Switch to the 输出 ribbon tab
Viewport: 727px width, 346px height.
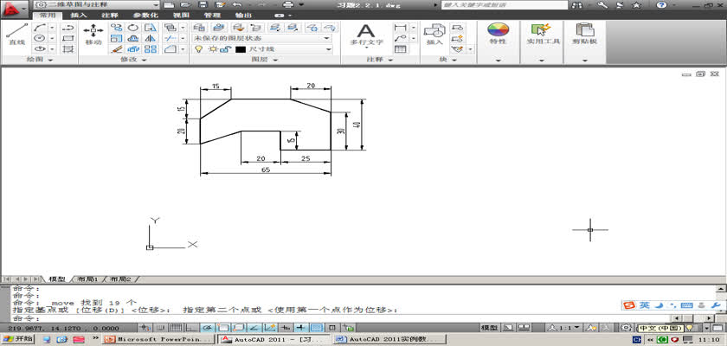244,15
